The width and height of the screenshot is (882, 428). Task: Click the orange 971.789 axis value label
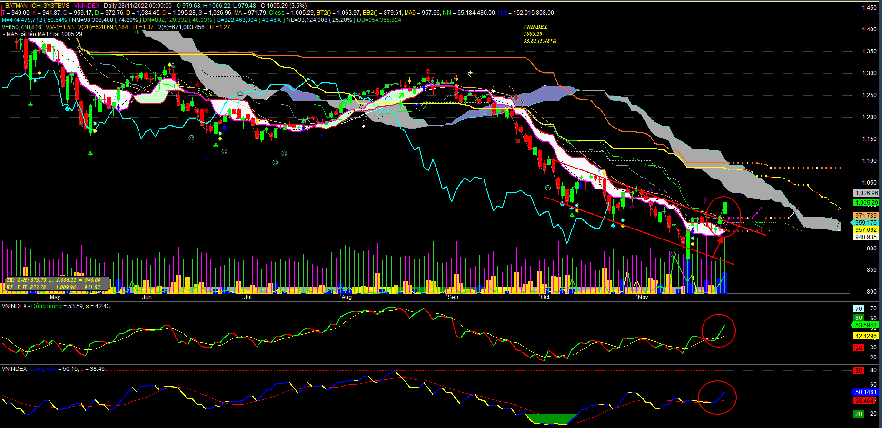click(866, 216)
